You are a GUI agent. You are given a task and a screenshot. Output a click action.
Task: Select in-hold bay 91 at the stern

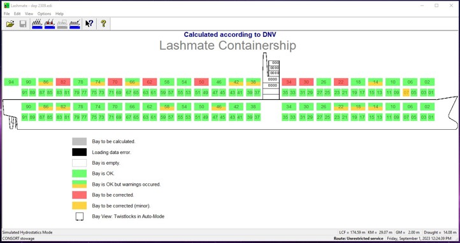click(x=25, y=118)
